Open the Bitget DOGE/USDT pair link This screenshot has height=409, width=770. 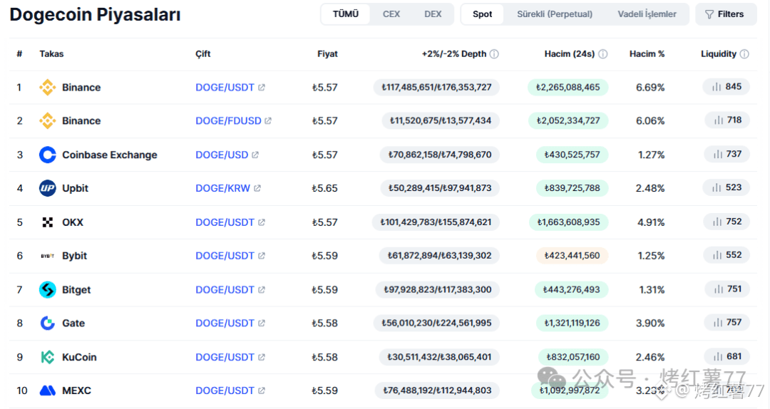tap(225, 290)
